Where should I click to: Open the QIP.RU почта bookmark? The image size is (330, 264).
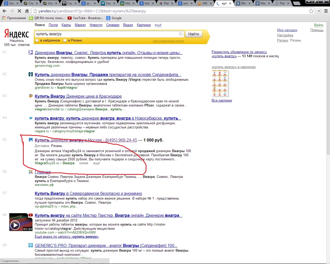[x=47, y=18]
